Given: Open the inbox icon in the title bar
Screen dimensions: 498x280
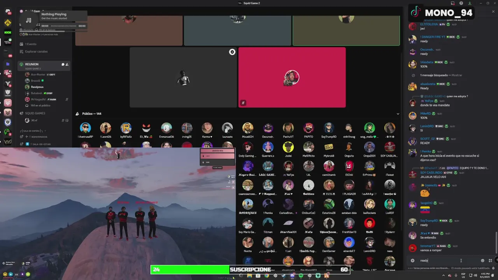Looking at the screenshot, I should pyautogui.click(x=452, y=3).
